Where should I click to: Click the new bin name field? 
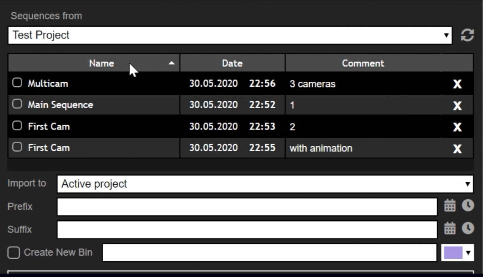click(270, 253)
